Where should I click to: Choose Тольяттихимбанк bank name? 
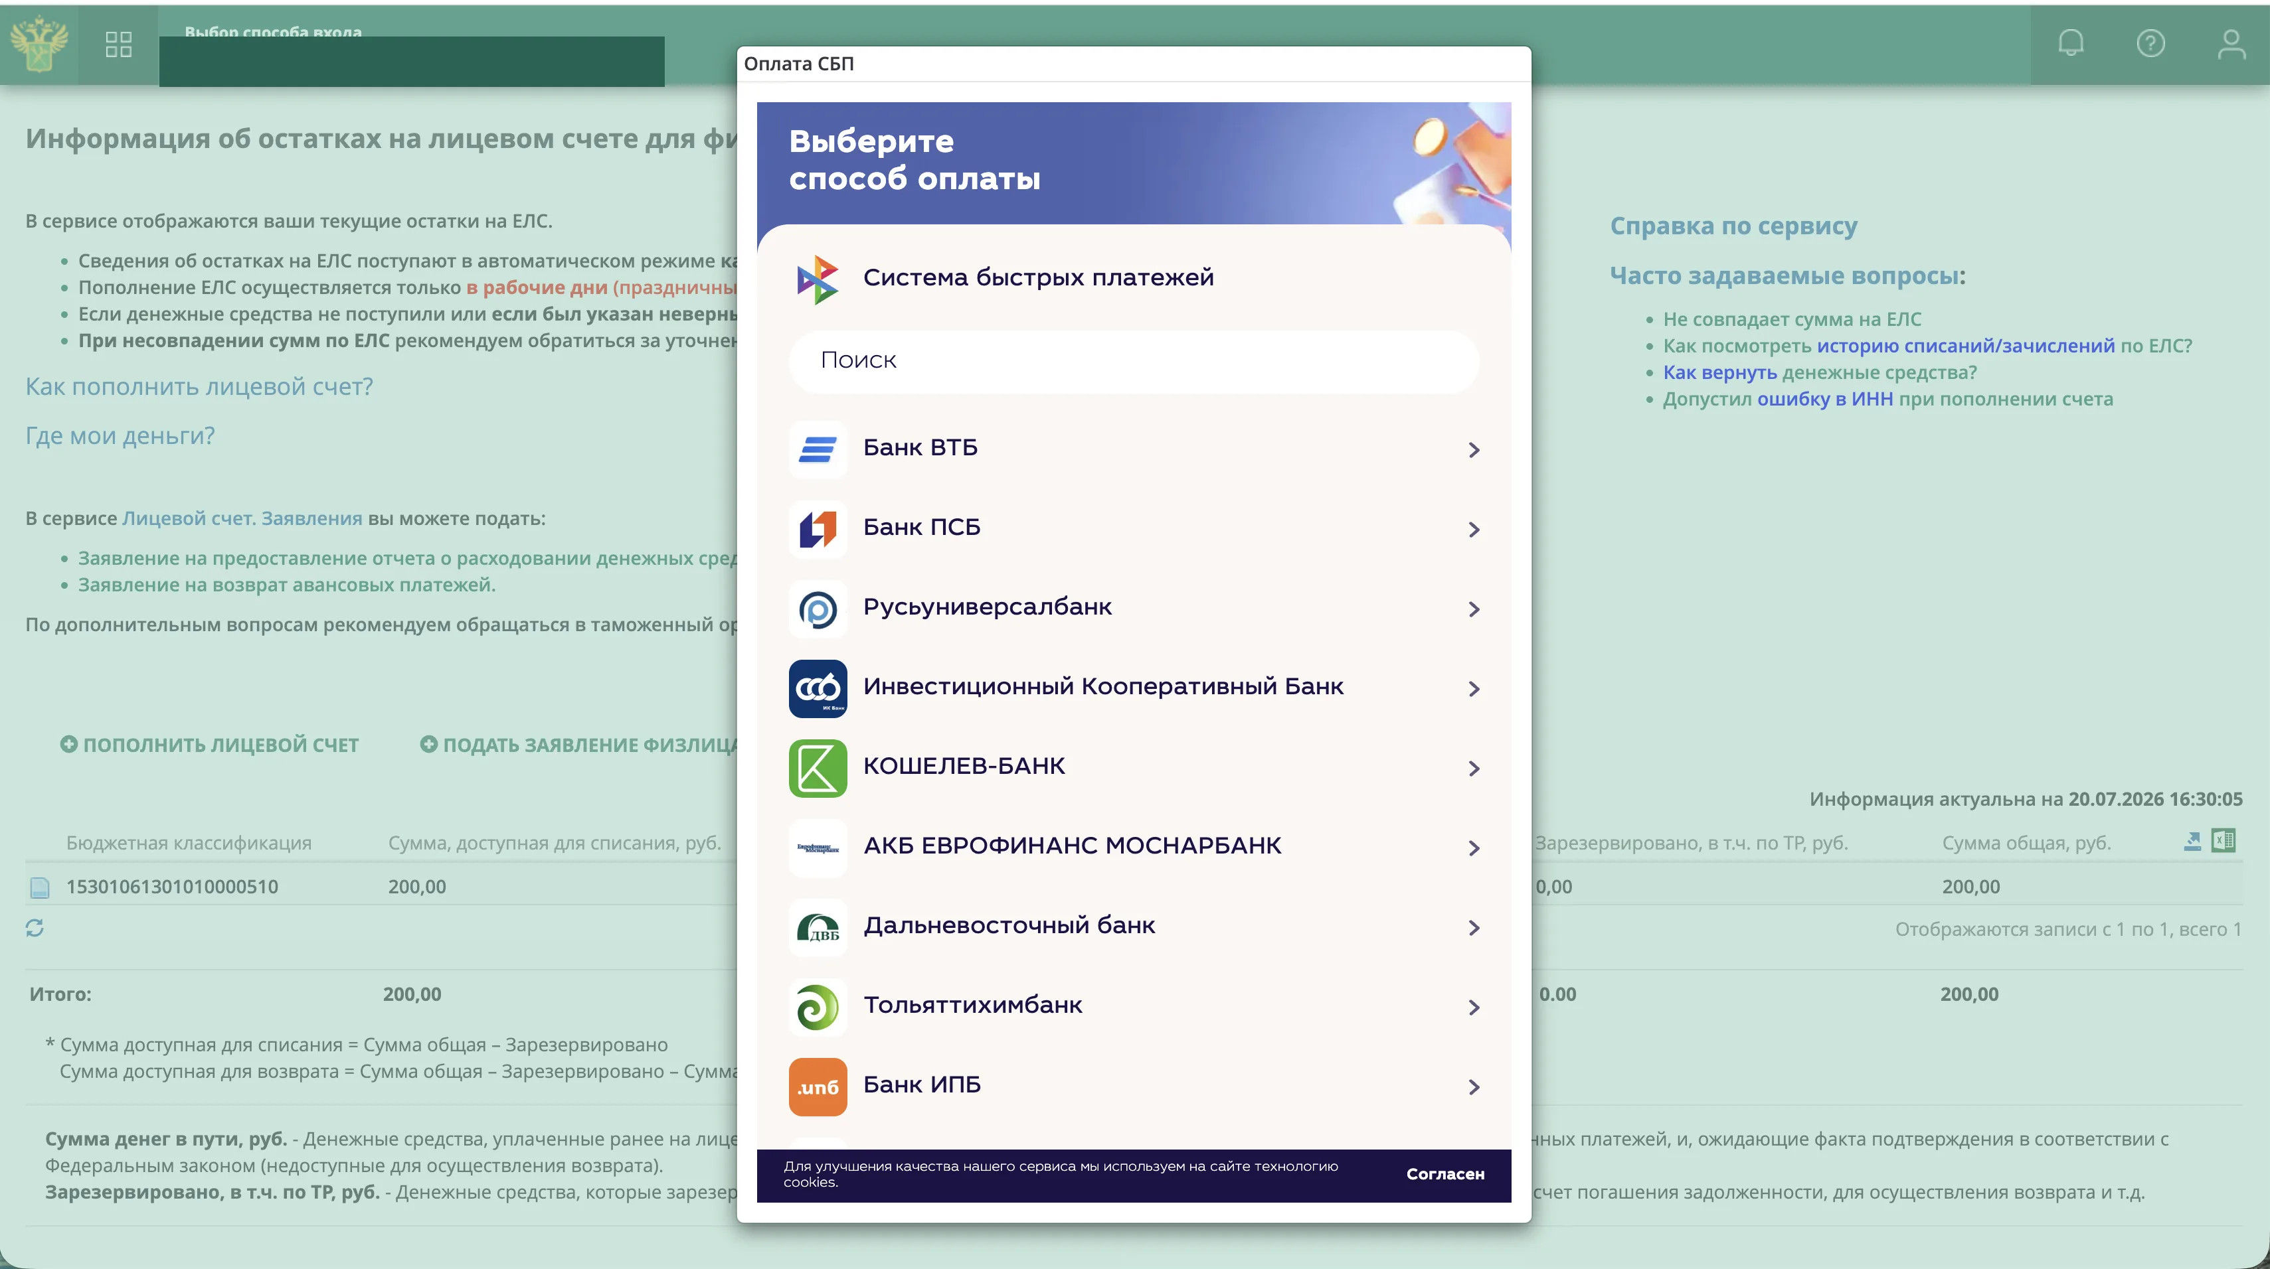click(973, 1005)
